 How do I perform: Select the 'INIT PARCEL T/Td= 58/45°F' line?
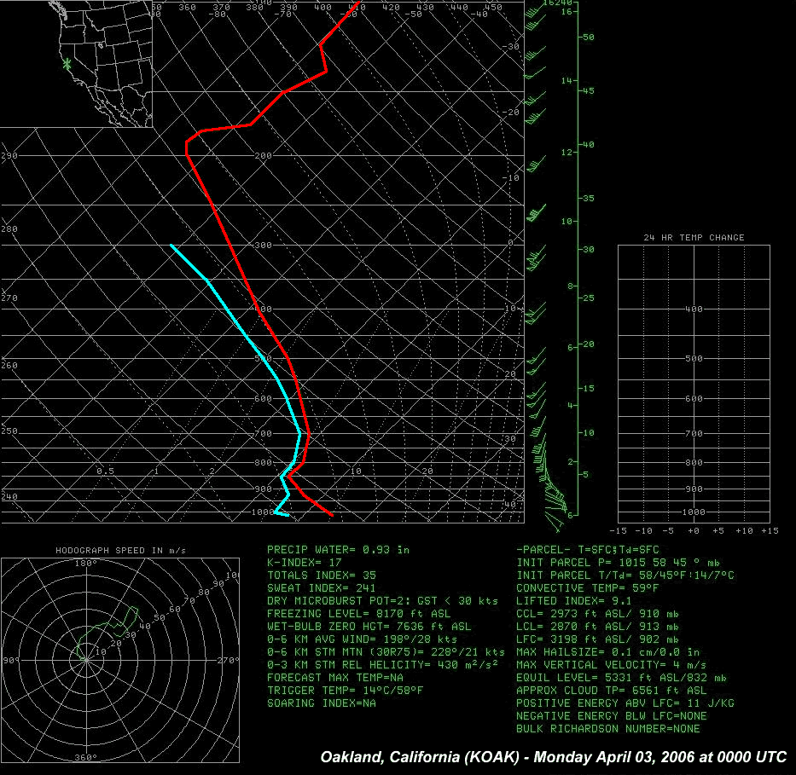[x=625, y=575]
